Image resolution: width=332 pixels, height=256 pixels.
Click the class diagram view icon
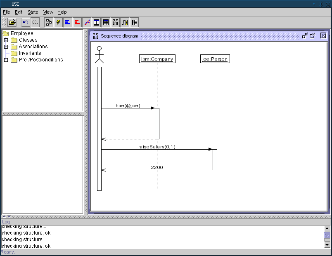pos(49,22)
